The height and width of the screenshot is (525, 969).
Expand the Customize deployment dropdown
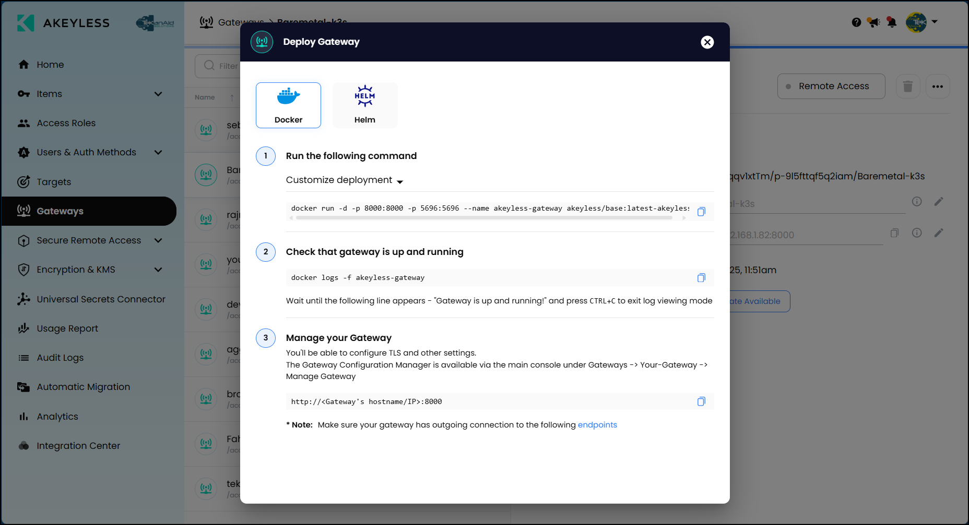coord(345,180)
